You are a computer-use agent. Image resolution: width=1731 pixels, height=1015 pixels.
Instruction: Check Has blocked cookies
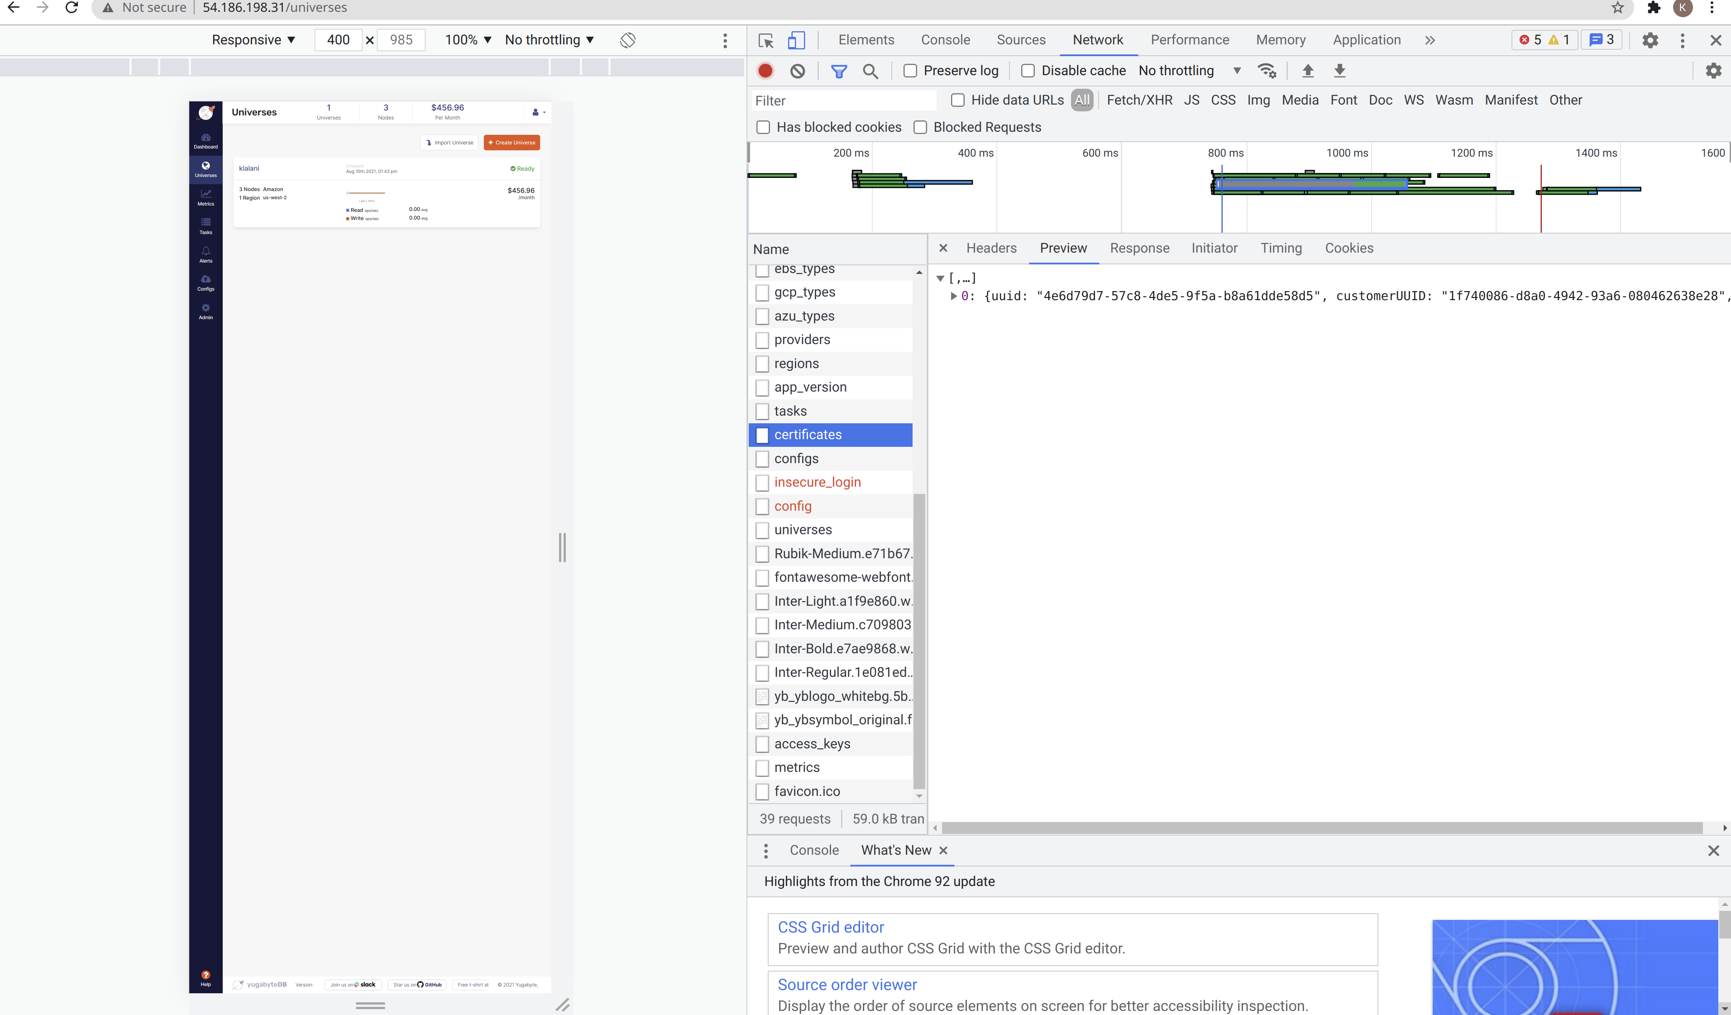tap(763, 127)
